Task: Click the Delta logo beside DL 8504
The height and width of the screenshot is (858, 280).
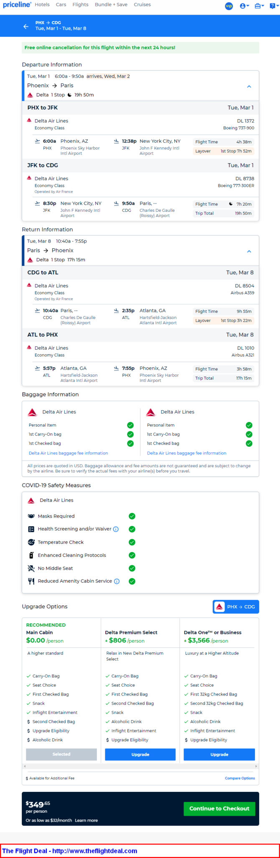Action: tap(29, 285)
